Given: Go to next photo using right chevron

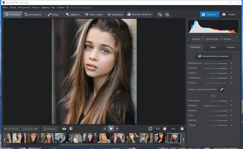Looking at the screenshot, I should point(117,129).
